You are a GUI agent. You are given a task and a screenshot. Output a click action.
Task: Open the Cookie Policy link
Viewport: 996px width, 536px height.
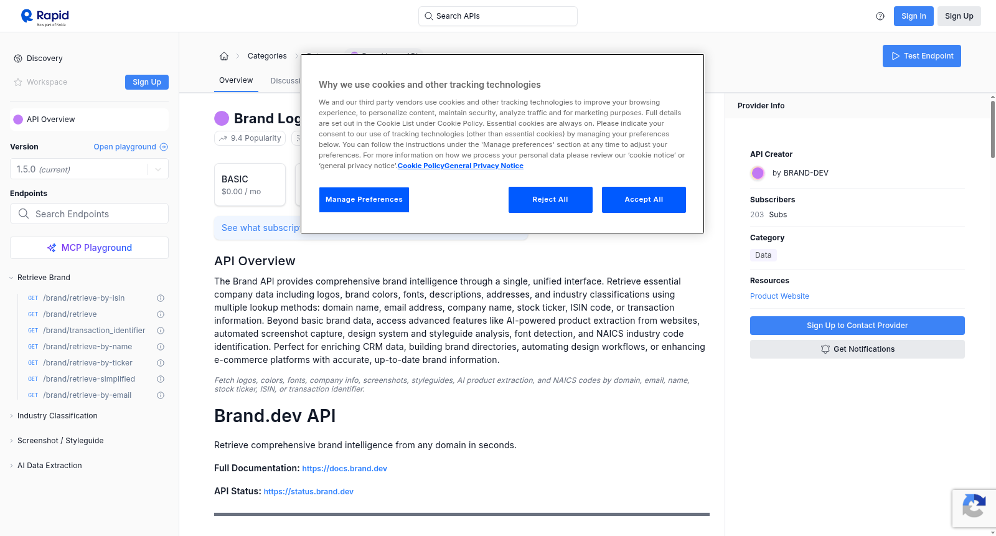click(421, 166)
